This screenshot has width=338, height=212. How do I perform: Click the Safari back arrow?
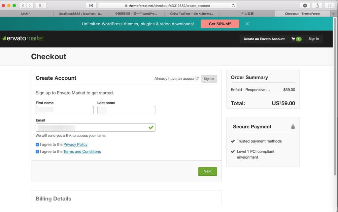coord(23,5)
